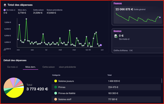
Task: Click the purple Ce mois-ci legend dot
Action: pos(5,10)
